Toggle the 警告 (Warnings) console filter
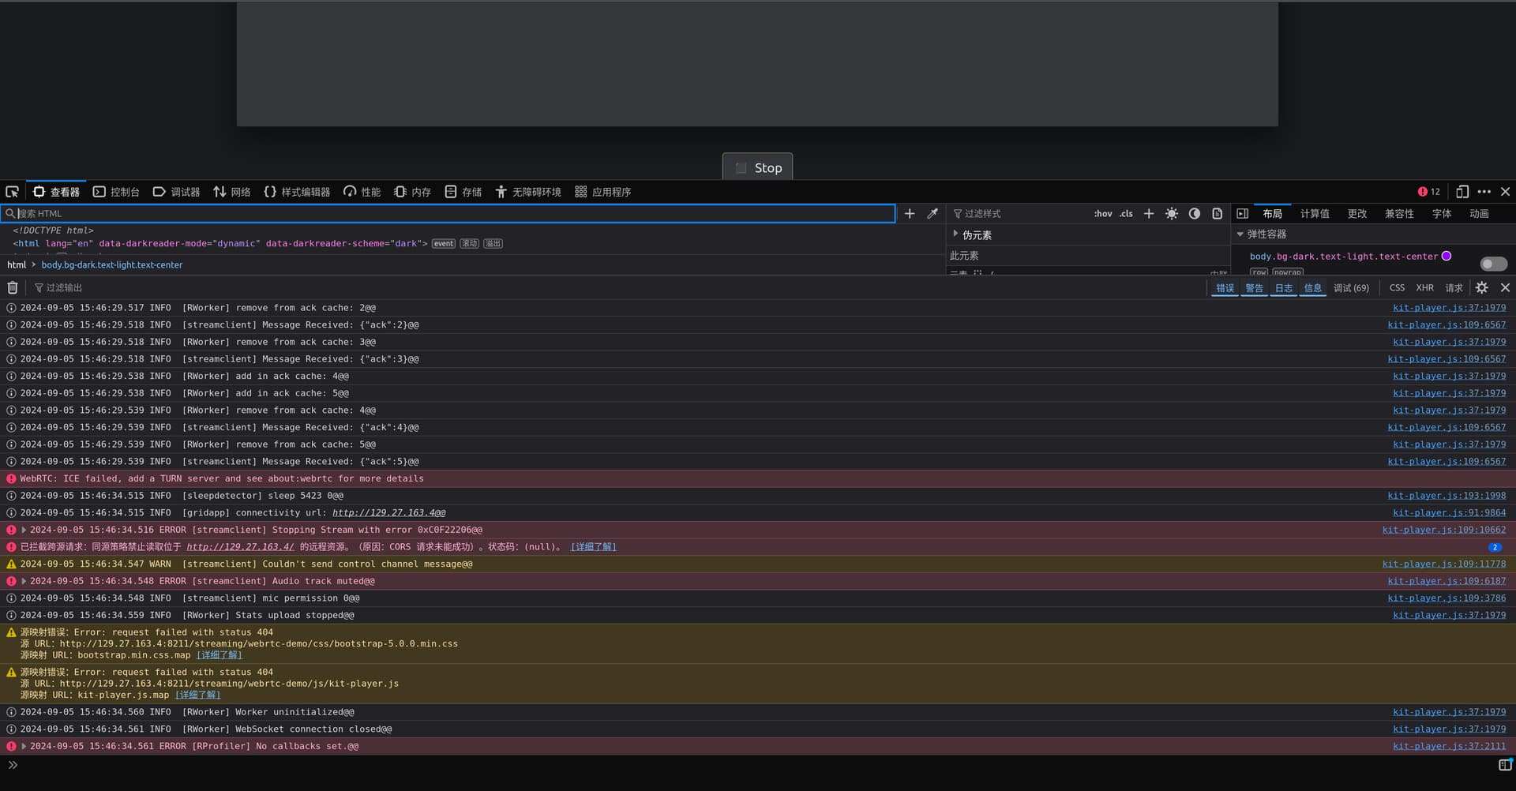The width and height of the screenshot is (1516, 791). pyautogui.click(x=1254, y=288)
